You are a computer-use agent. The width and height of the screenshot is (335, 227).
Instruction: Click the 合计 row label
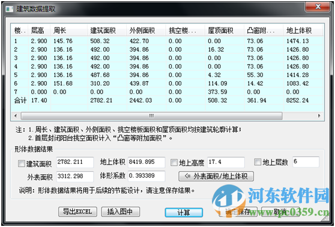tap(20, 100)
